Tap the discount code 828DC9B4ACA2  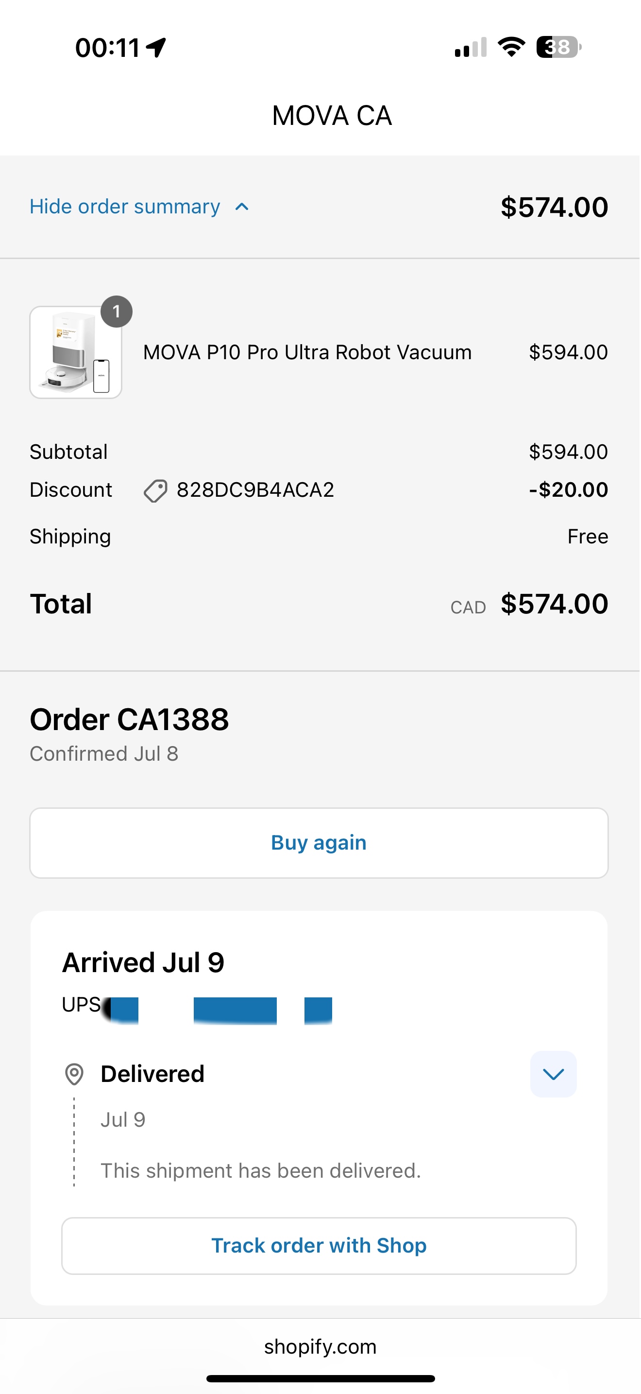pos(255,490)
